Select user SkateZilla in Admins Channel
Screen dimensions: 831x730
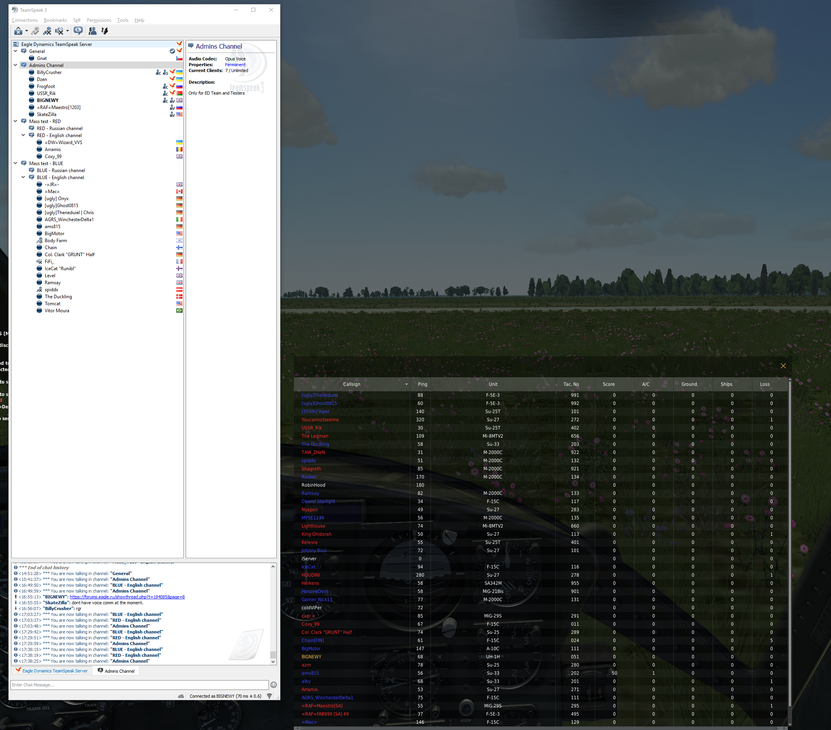click(47, 114)
